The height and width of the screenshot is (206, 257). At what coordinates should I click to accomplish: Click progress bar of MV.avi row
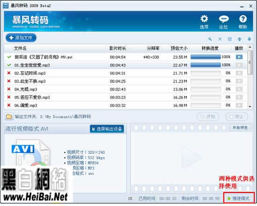pyautogui.click(x=206, y=57)
